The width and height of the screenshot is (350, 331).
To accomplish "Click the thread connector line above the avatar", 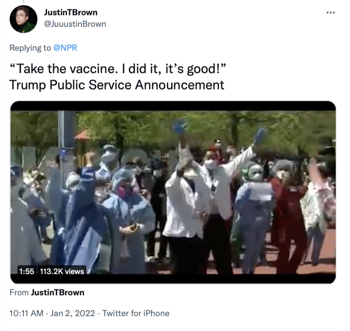I will 23,1.
